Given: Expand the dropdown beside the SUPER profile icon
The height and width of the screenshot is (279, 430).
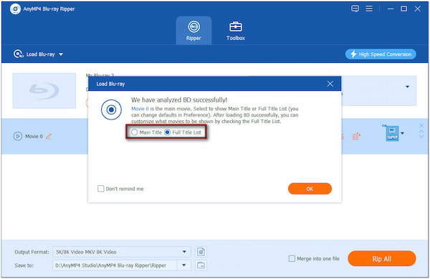Looking at the screenshot, I should (x=402, y=133).
